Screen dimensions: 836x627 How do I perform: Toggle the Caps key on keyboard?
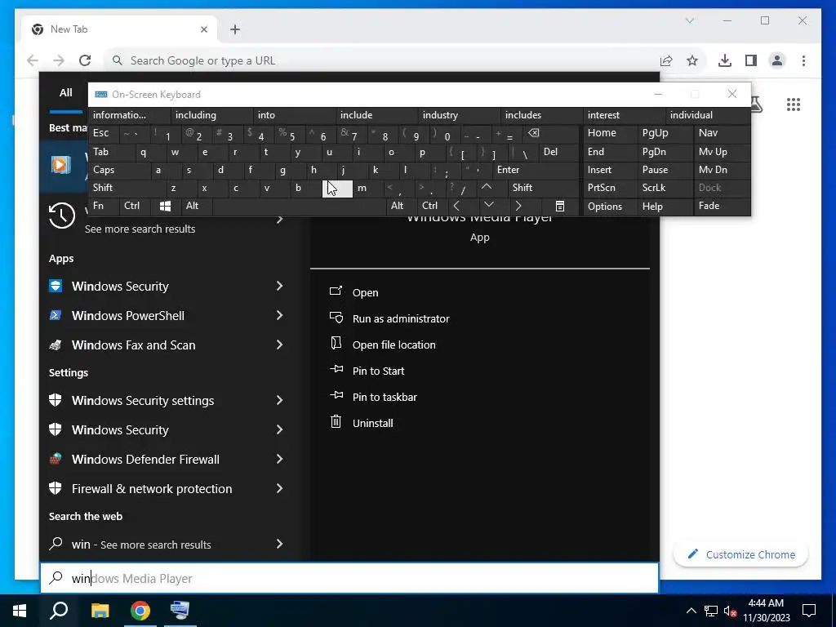[119, 170]
